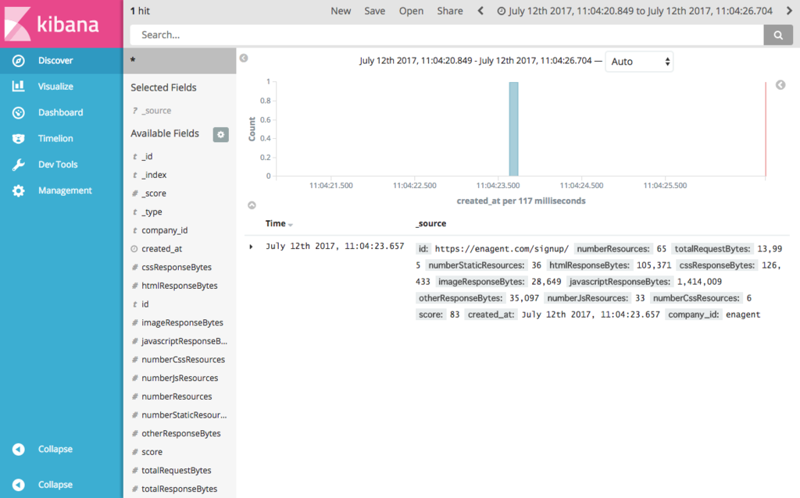
Task: Select the cssResponseBytes field
Action: point(177,267)
